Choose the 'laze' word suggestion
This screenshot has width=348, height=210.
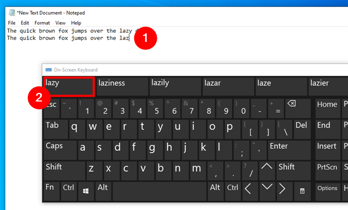[281, 86]
